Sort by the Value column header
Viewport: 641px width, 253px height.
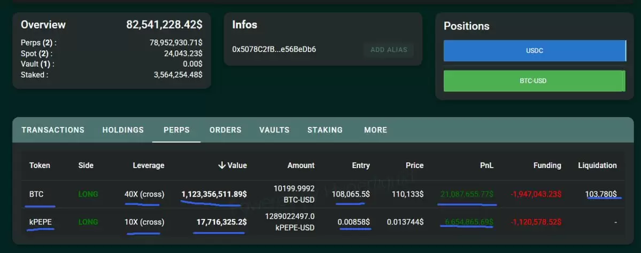click(x=232, y=165)
